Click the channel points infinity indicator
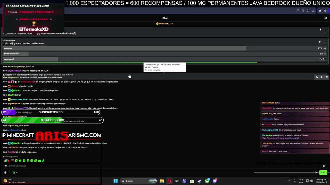This screenshot has width=330, height=185. 7,172
